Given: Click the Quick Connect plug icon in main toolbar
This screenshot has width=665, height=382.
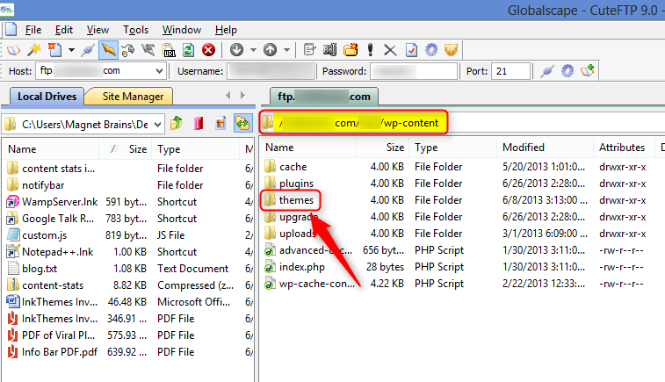Looking at the screenshot, I should pyautogui.click(x=88, y=50).
